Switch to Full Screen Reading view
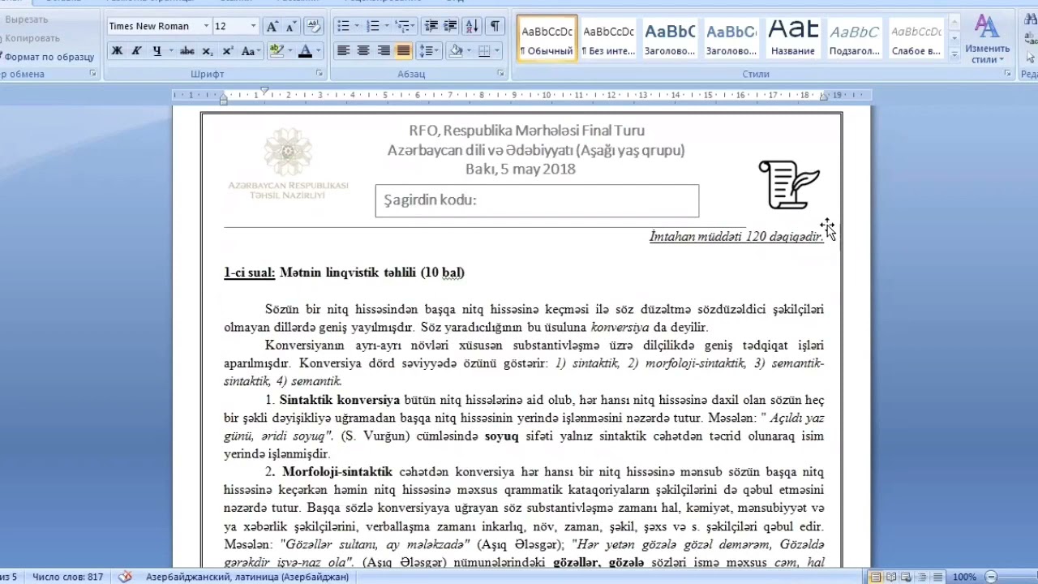The height and width of the screenshot is (584, 1038). coord(891,577)
